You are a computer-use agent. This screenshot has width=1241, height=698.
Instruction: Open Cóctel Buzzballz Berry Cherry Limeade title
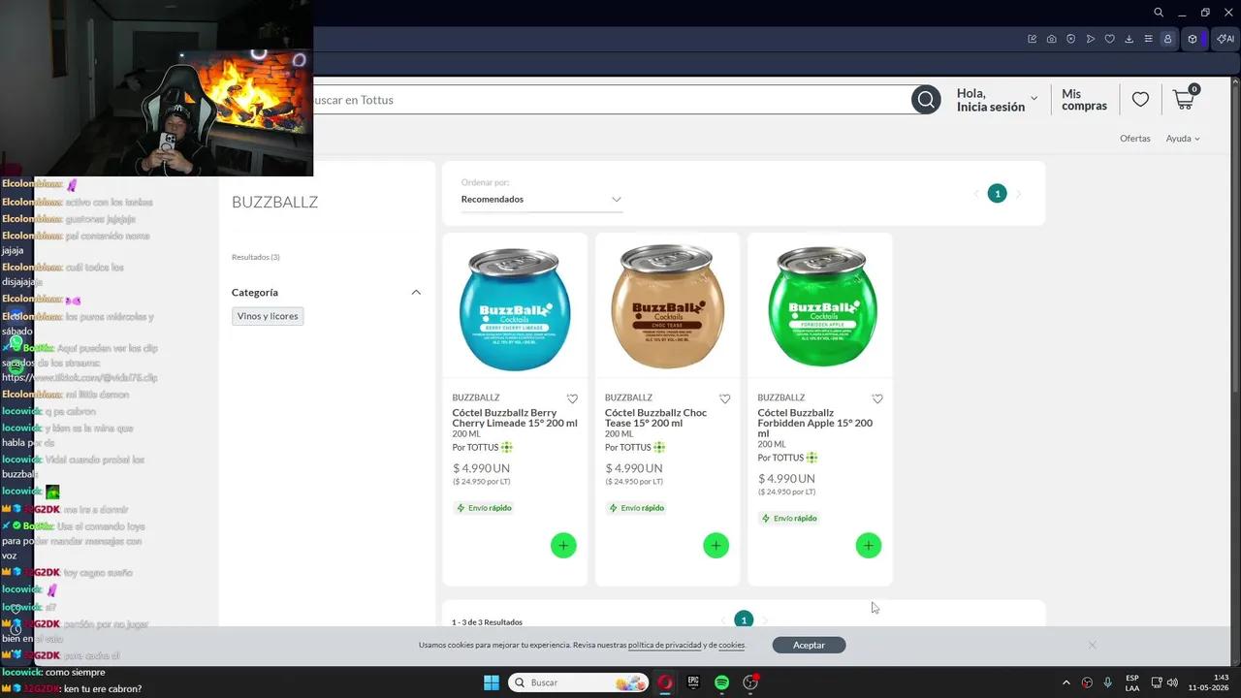[515, 418]
